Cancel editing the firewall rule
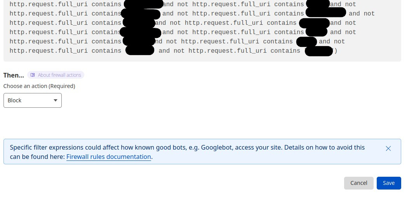 pyautogui.click(x=358, y=183)
